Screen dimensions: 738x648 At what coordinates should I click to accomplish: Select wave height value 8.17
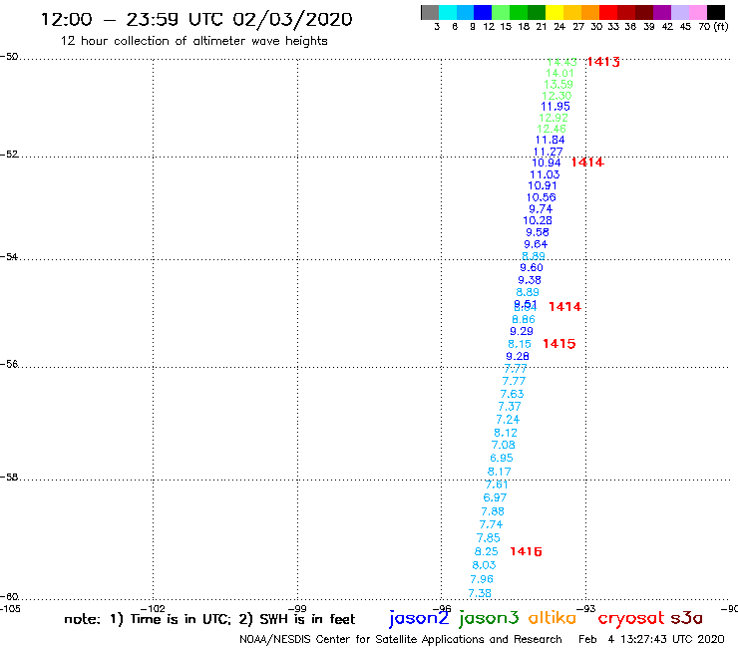click(499, 472)
